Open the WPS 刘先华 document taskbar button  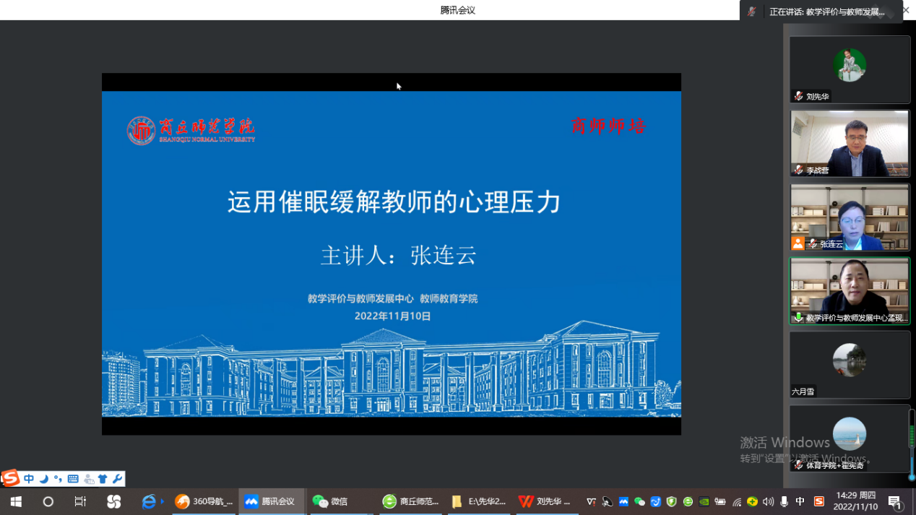(x=546, y=501)
